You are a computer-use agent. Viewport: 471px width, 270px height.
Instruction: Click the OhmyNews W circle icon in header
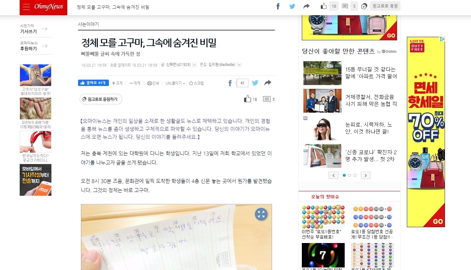[x=364, y=6]
